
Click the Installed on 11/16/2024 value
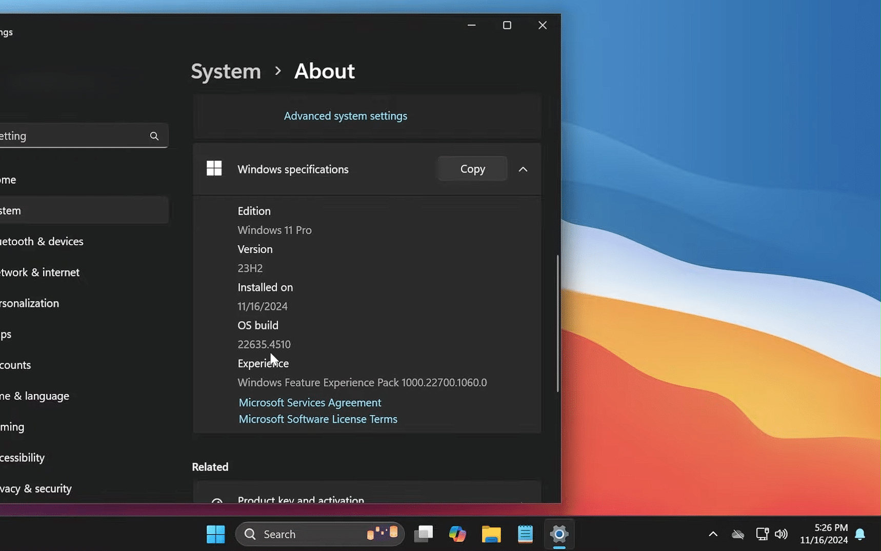262,306
